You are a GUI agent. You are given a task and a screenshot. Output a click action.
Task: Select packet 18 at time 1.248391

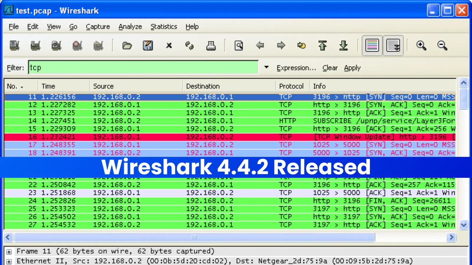[230, 153]
